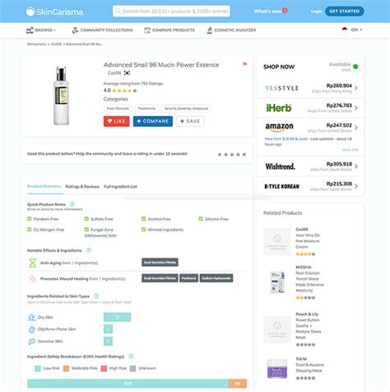Open Cosmetic Analyzer
This screenshot has height=392, width=390.
coord(231,30)
